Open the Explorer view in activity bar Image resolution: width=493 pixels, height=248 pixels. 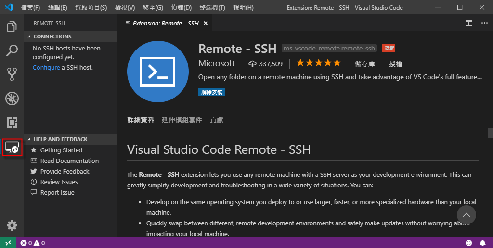12,27
